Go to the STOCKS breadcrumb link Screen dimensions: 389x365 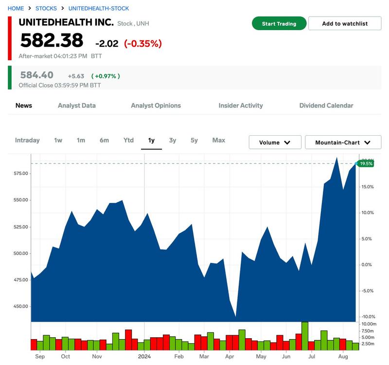[46, 8]
